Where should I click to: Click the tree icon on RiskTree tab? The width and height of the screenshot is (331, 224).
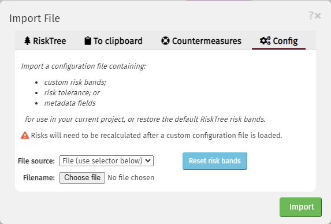coord(27,41)
